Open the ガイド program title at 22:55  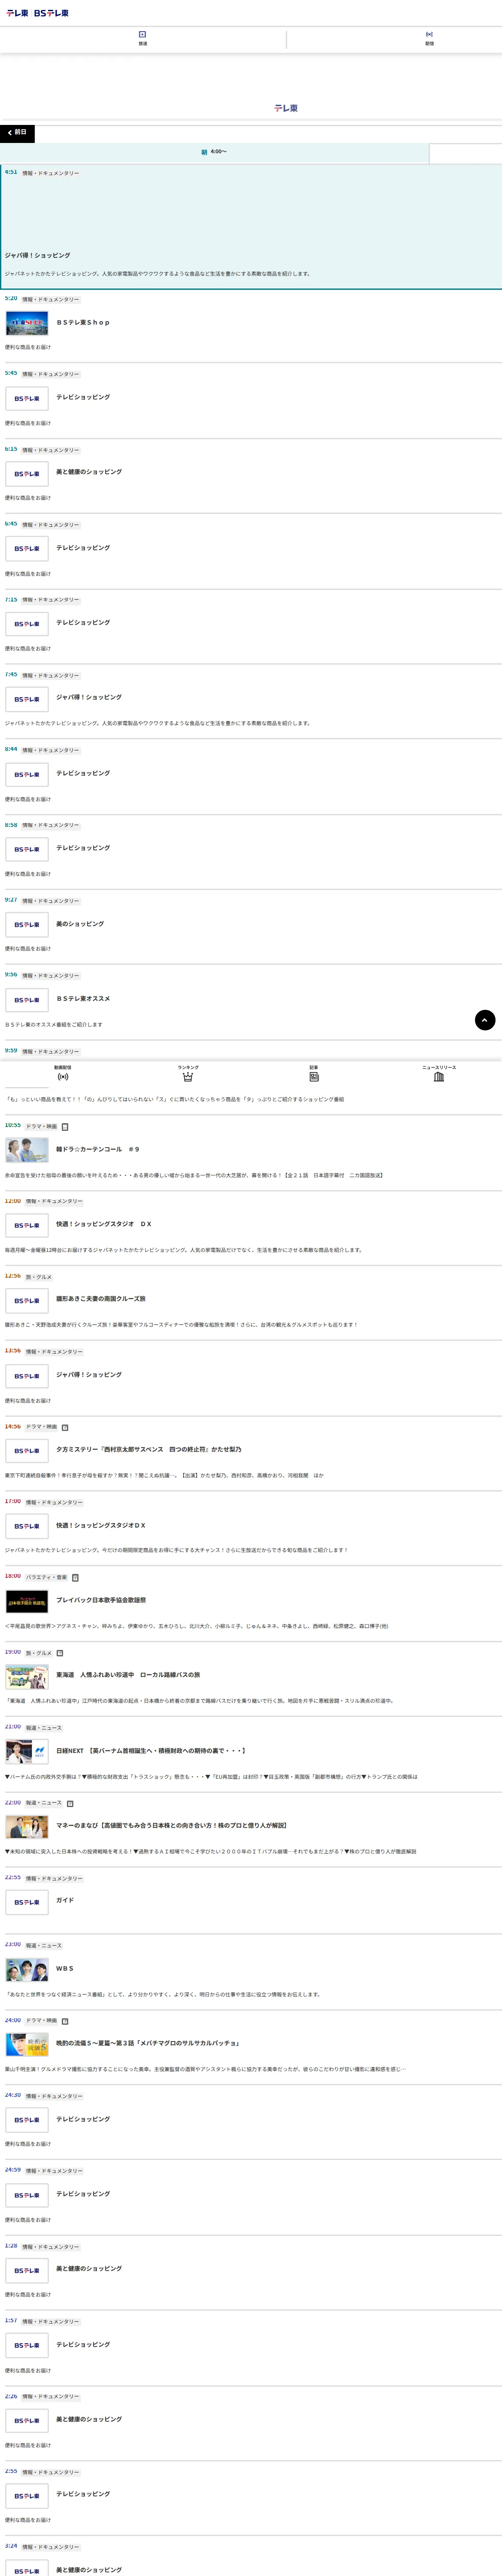65,1900
